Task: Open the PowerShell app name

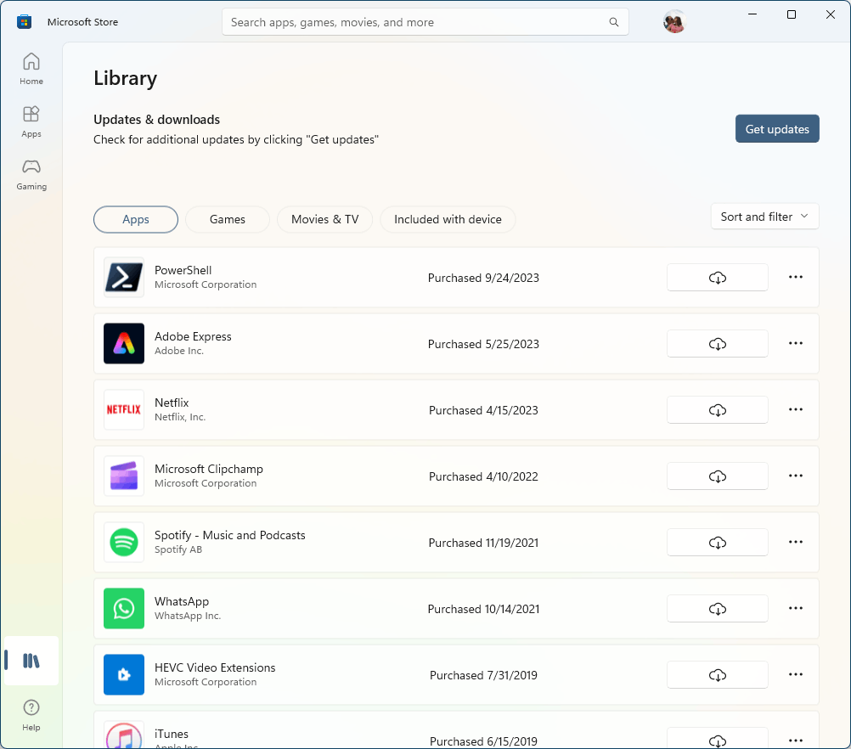Action: 183,270
